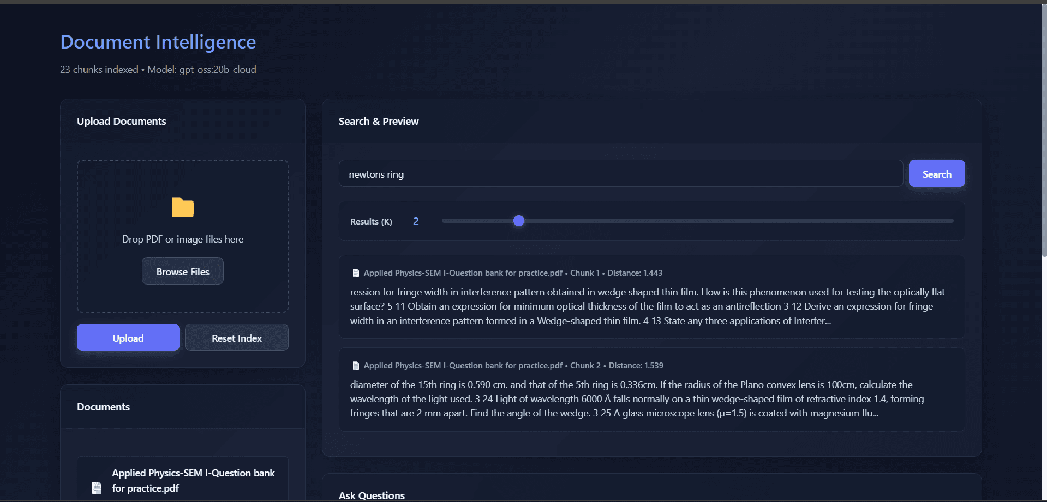
Task: Click the Browse Files button
Action: 183,271
